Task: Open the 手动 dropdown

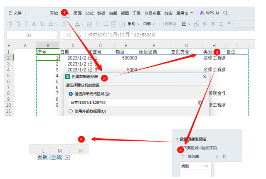Action: coord(133,24)
